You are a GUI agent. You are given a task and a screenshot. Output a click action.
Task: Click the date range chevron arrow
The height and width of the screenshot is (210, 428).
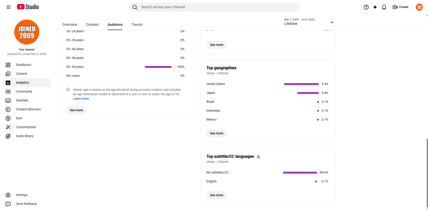(x=332, y=22)
